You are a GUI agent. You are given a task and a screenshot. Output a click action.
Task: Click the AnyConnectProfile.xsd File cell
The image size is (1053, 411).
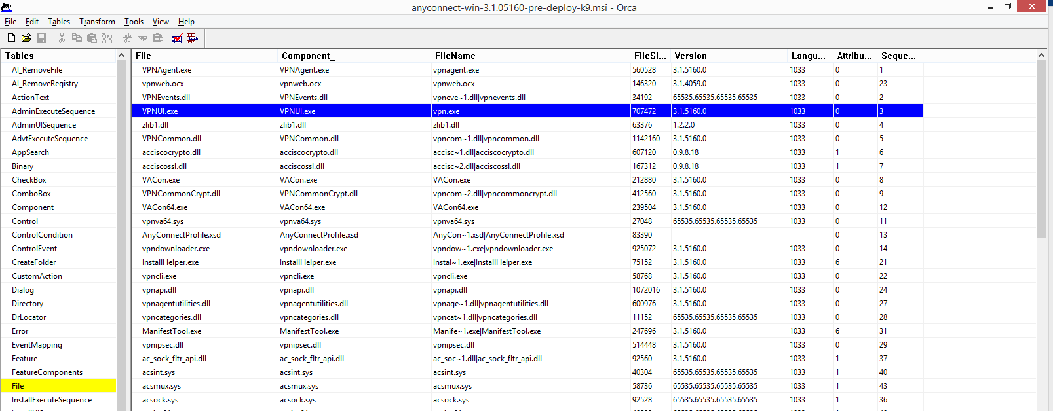point(182,235)
